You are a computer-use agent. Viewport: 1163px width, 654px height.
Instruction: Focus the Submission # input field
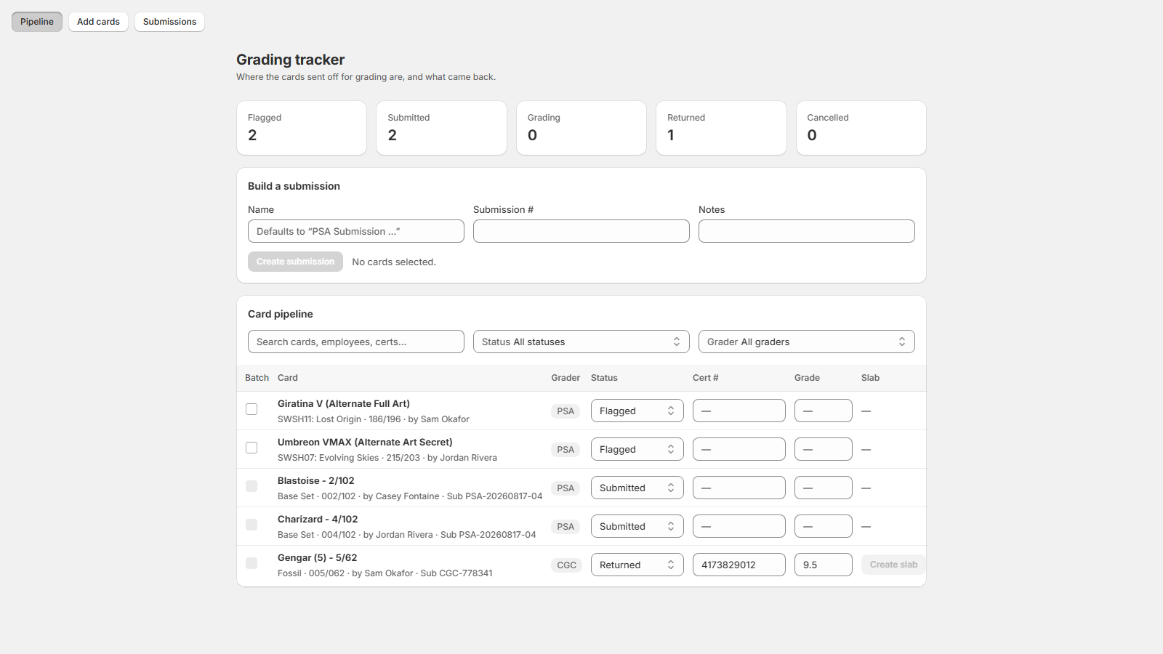coord(581,231)
